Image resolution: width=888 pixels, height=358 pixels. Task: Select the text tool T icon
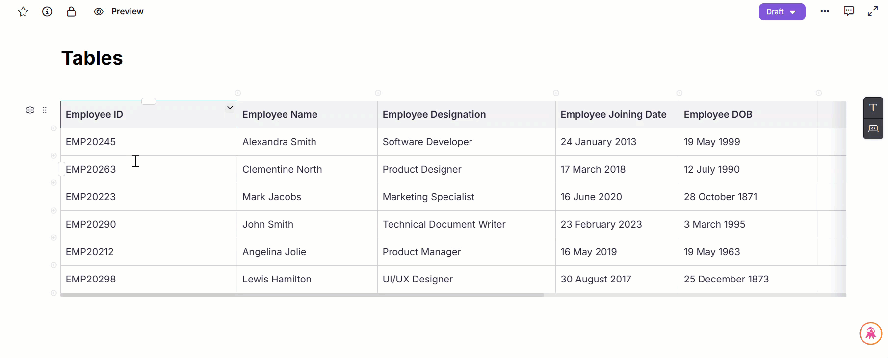(x=873, y=108)
